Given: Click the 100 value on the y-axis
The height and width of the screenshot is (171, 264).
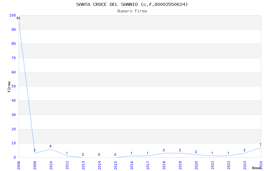Looking at the screenshot, I should 12,15.
